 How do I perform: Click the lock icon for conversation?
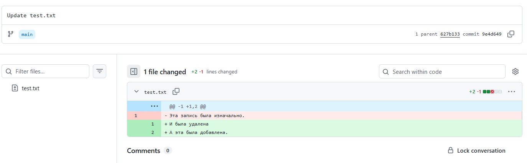click(451, 151)
